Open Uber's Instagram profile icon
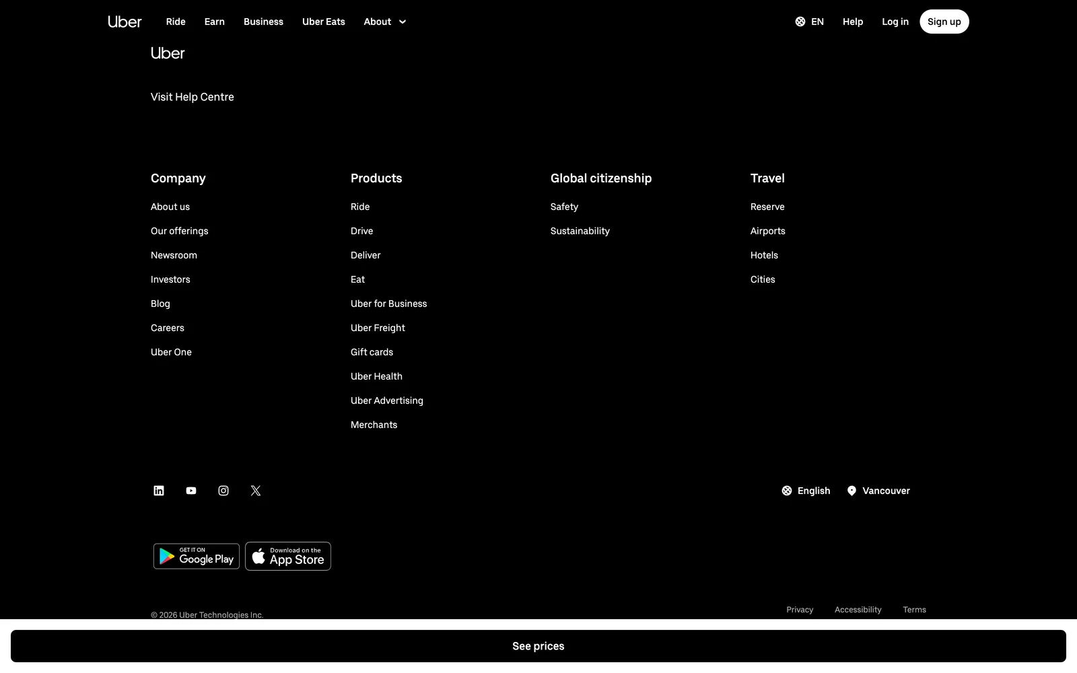The image size is (1077, 673). pos(223,491)
